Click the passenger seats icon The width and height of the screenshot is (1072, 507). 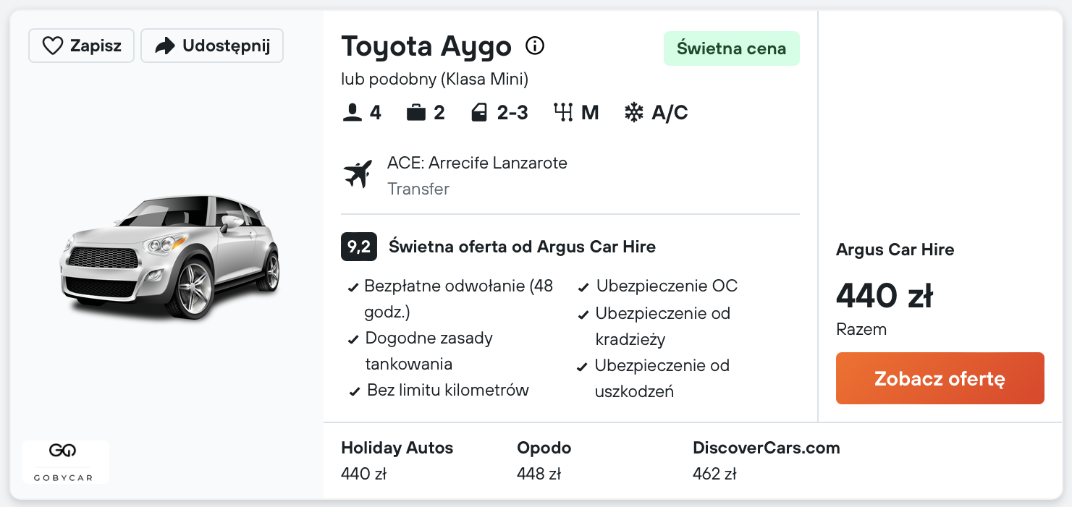pos(352,113)
